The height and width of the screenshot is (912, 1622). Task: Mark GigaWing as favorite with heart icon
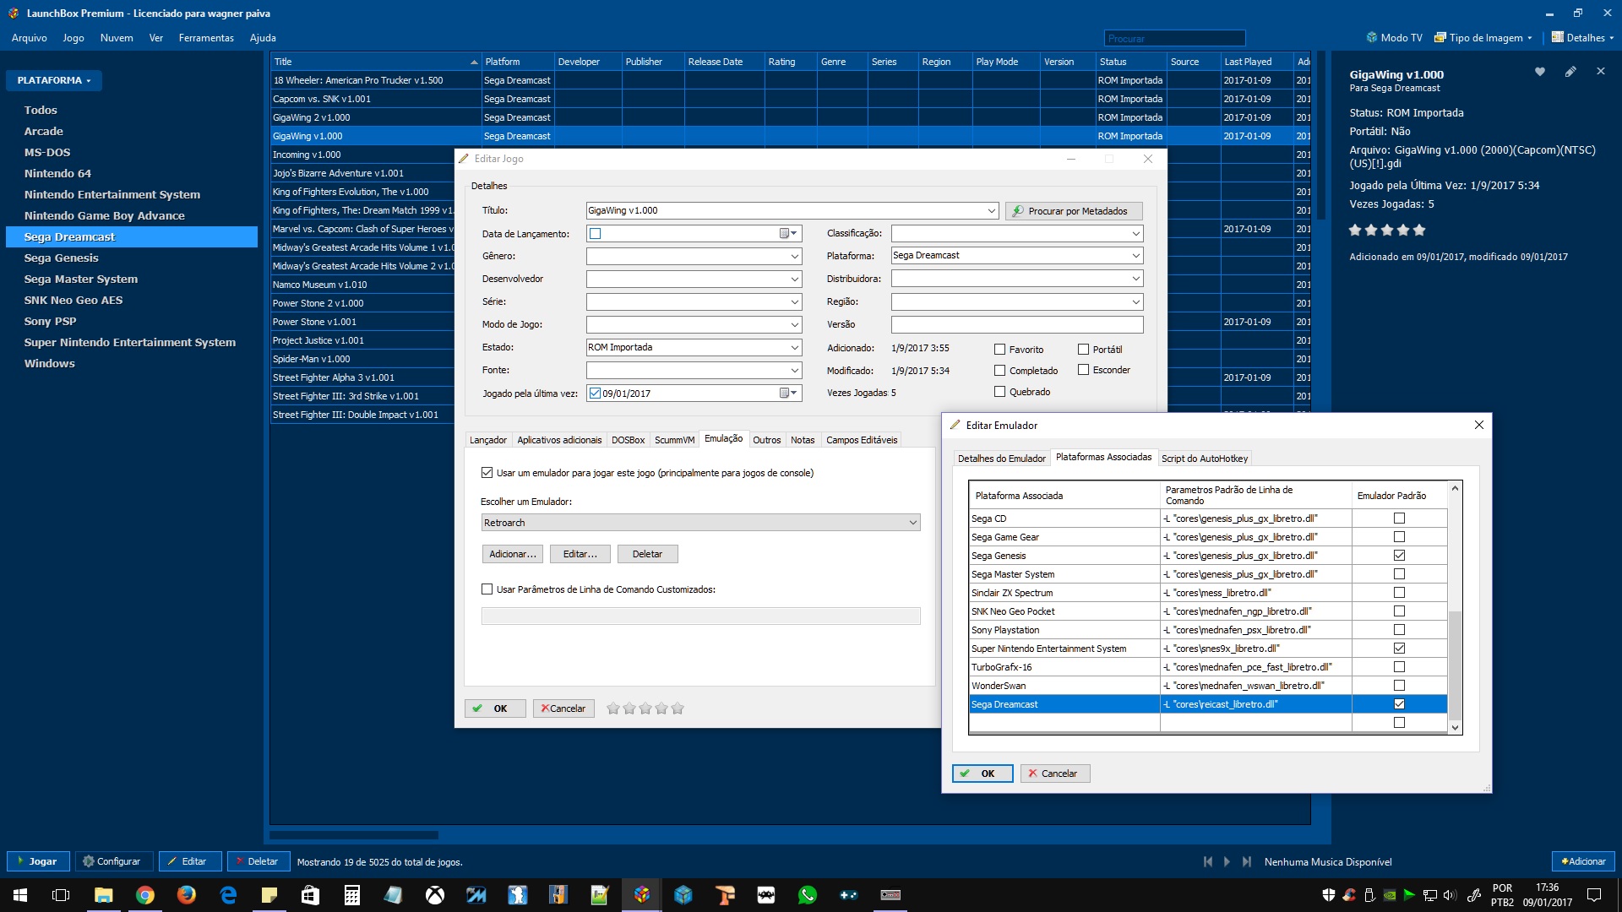pyautogui.click(x=1540, y=72)
